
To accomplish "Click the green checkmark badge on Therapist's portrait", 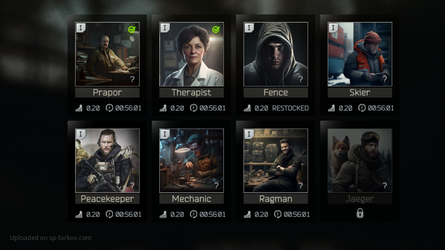I will click(216, 29).
